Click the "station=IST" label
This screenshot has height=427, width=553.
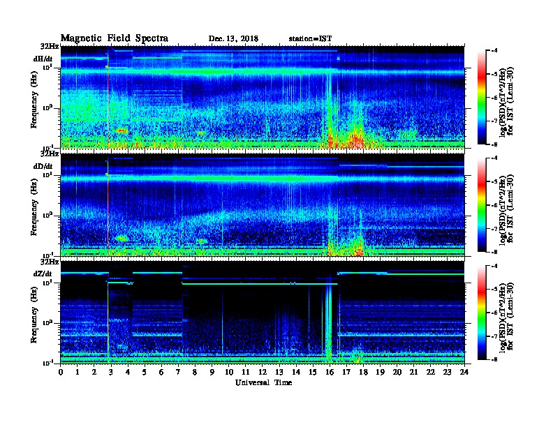(x=310, y=39)
